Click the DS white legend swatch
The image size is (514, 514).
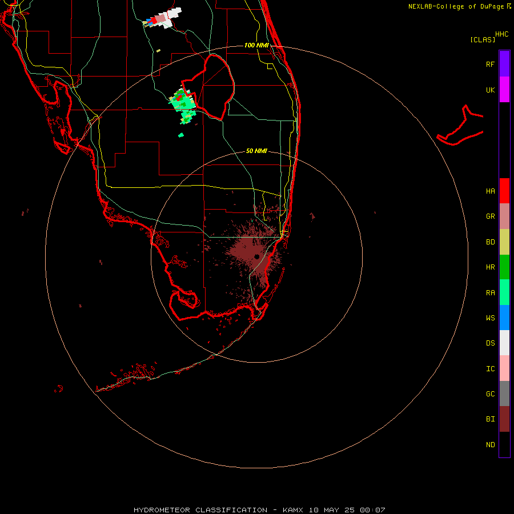(504, 343)
